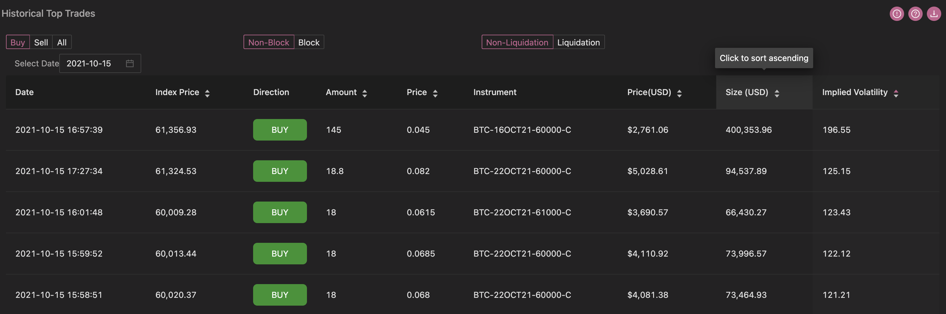This screenshot has width=946, height=314.
Task: Click the Direction column header
Action: [x=271, y=92]
